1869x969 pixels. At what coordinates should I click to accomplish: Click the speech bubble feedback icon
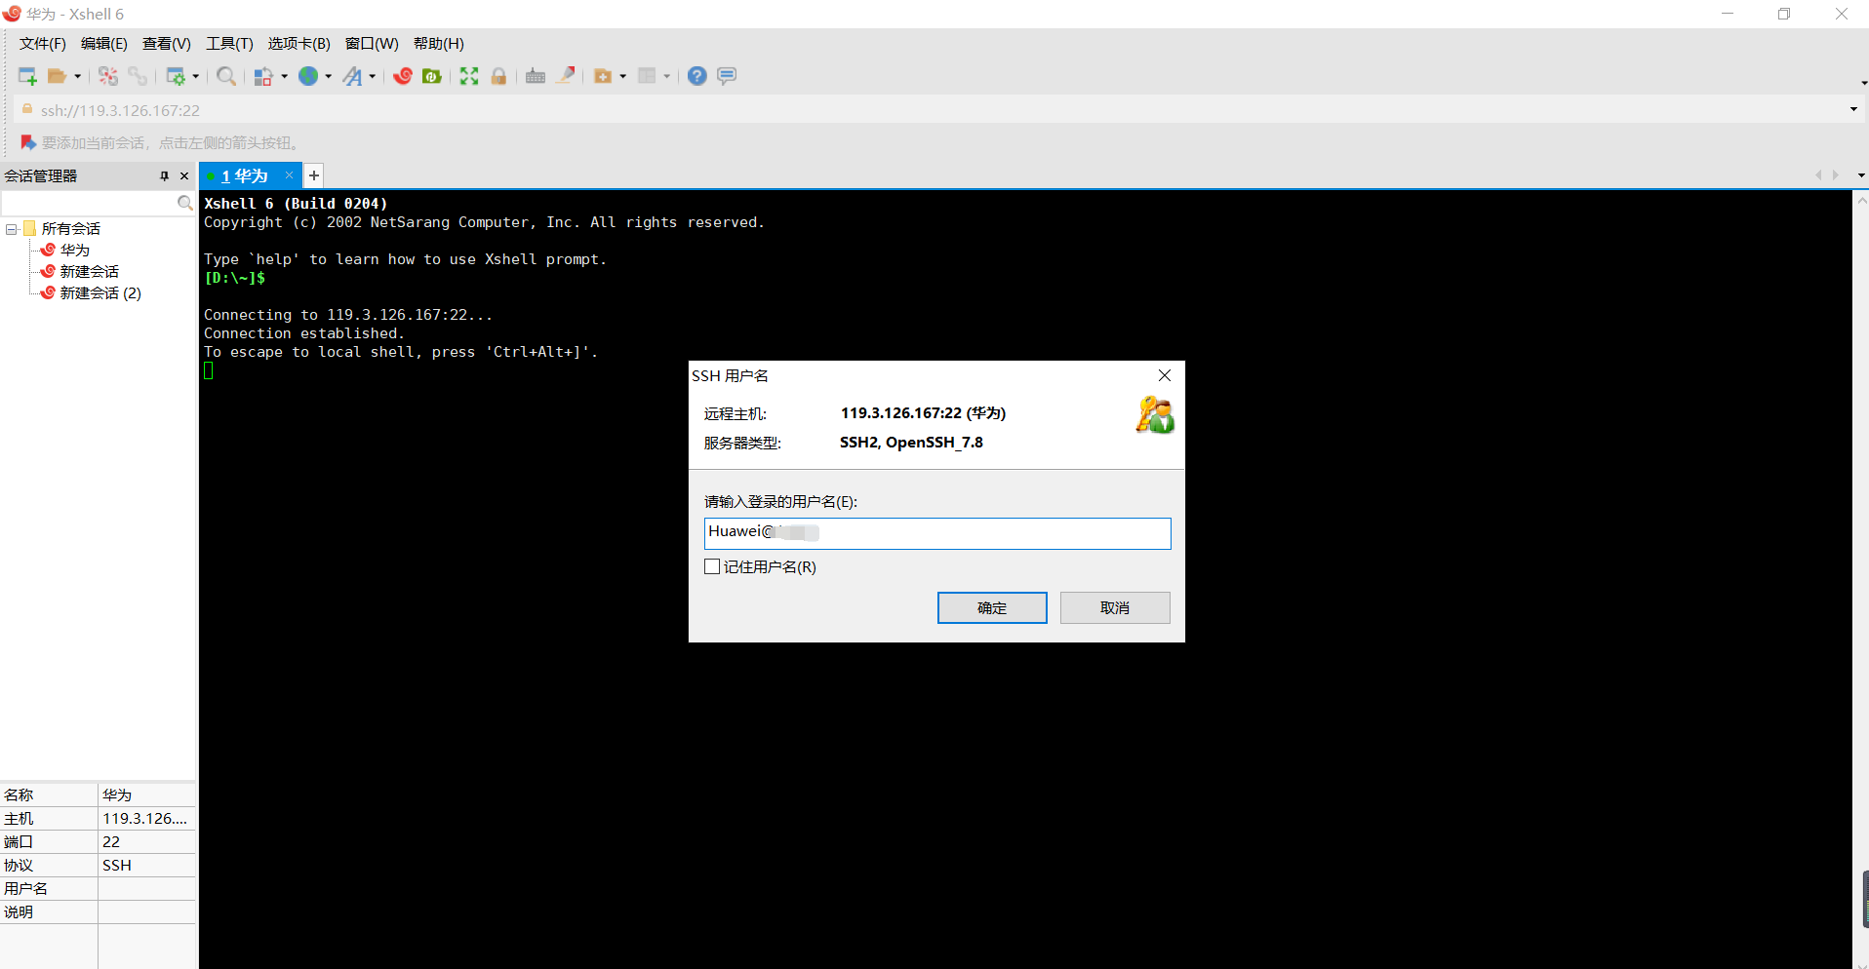point(727,76)
